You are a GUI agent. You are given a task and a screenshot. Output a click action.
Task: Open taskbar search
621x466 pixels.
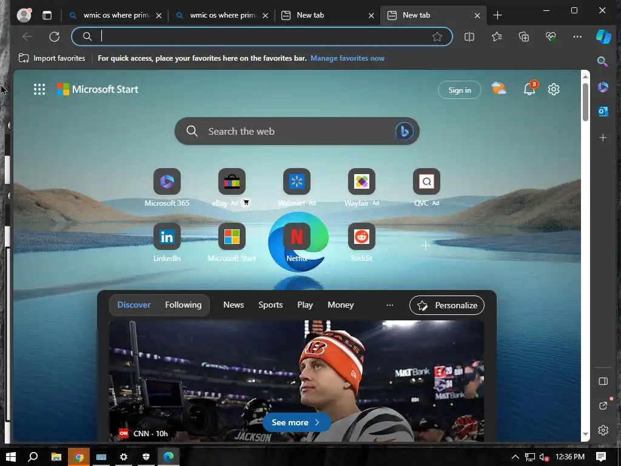[33, 457]
